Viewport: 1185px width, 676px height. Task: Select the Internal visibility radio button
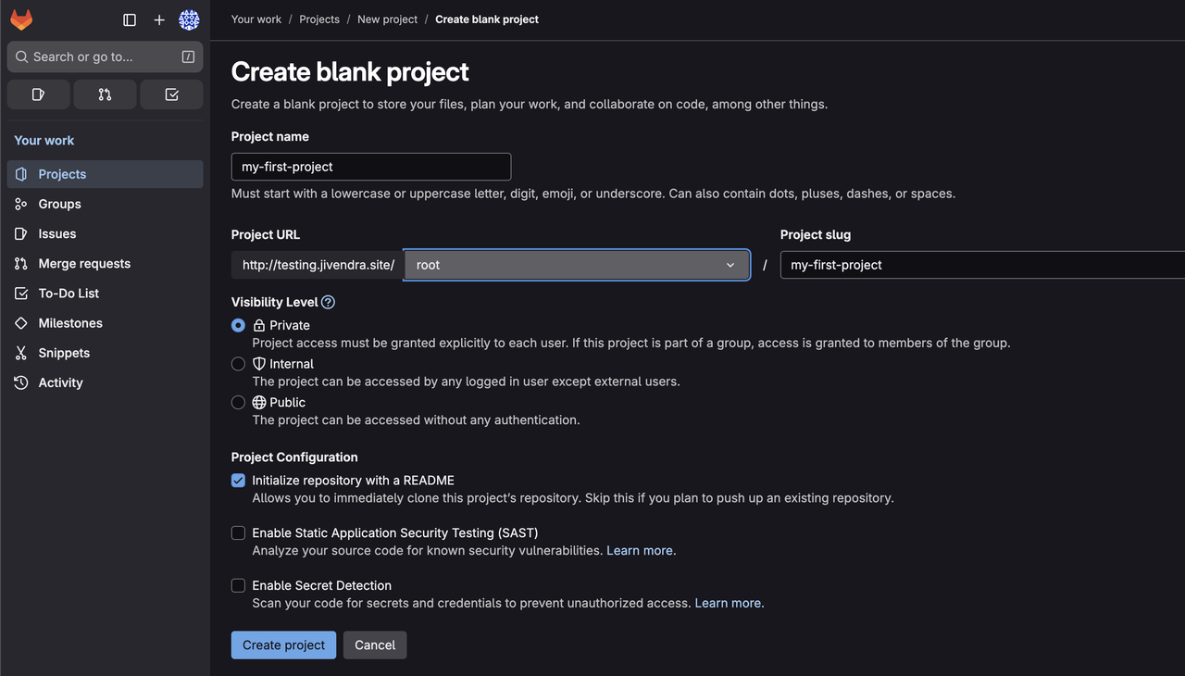[238, 364]
